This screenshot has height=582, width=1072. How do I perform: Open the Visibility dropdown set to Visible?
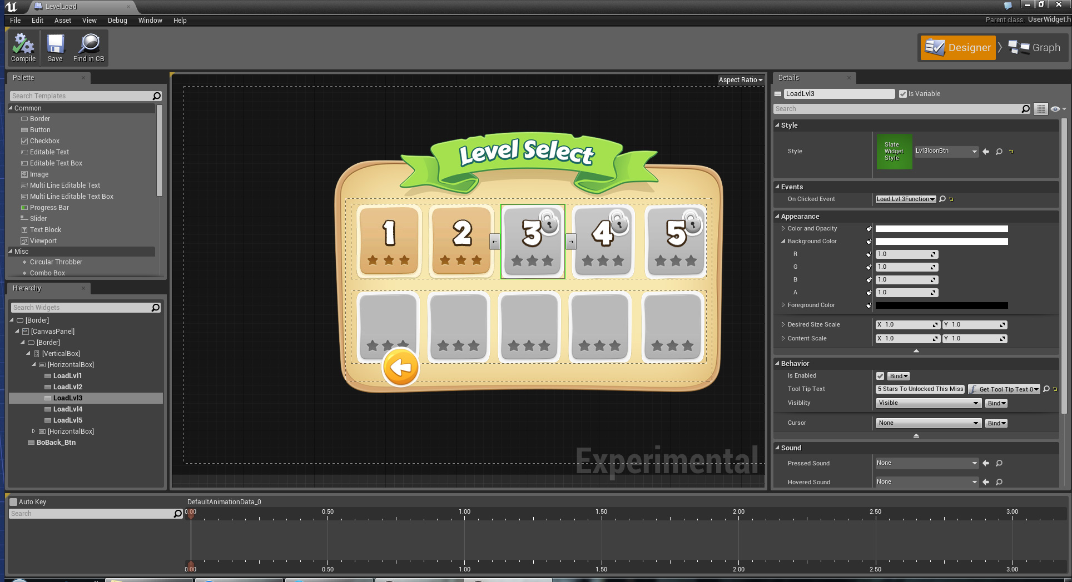click(928, 403)
